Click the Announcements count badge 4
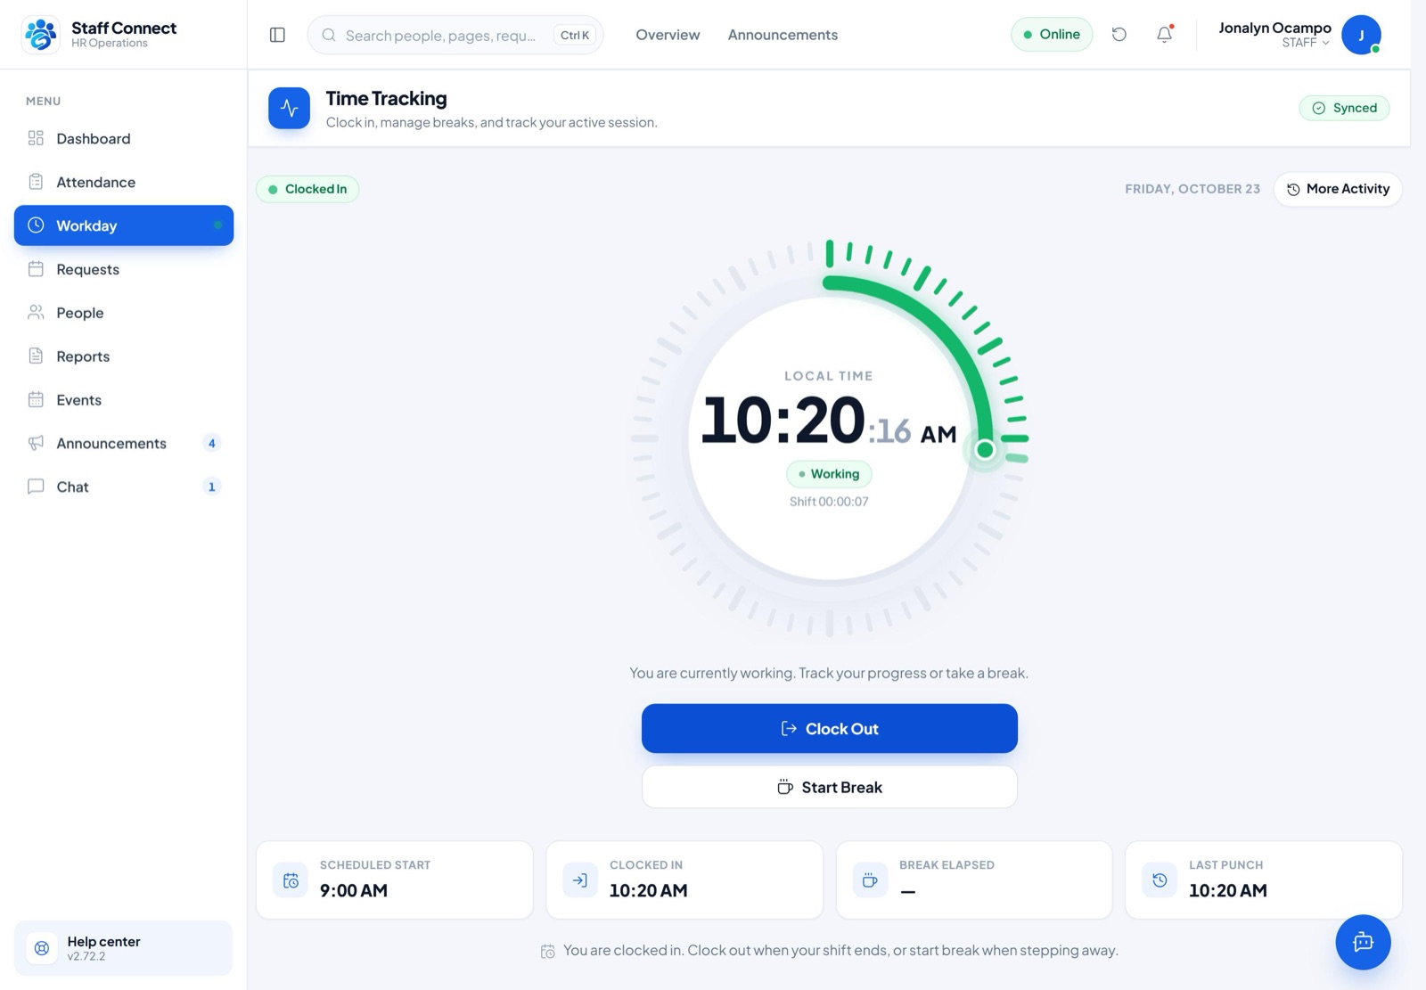 pyautogui.click(x=211, y=443)
